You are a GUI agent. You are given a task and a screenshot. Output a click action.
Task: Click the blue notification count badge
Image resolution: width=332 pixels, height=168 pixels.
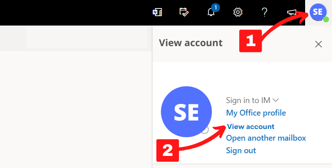[216, 8]
